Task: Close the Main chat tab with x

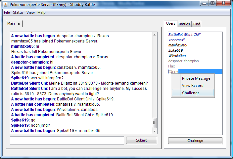Action: coord(19,24)
